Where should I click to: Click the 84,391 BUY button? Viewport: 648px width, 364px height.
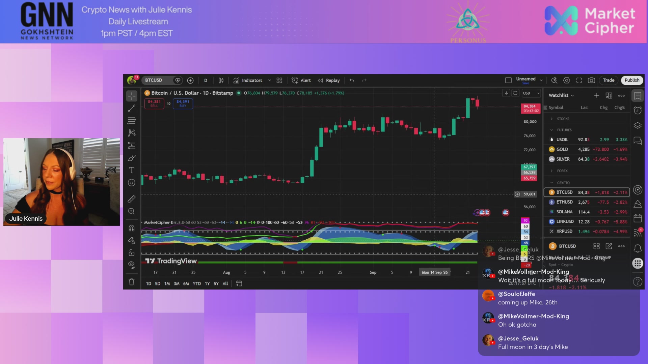183,103
